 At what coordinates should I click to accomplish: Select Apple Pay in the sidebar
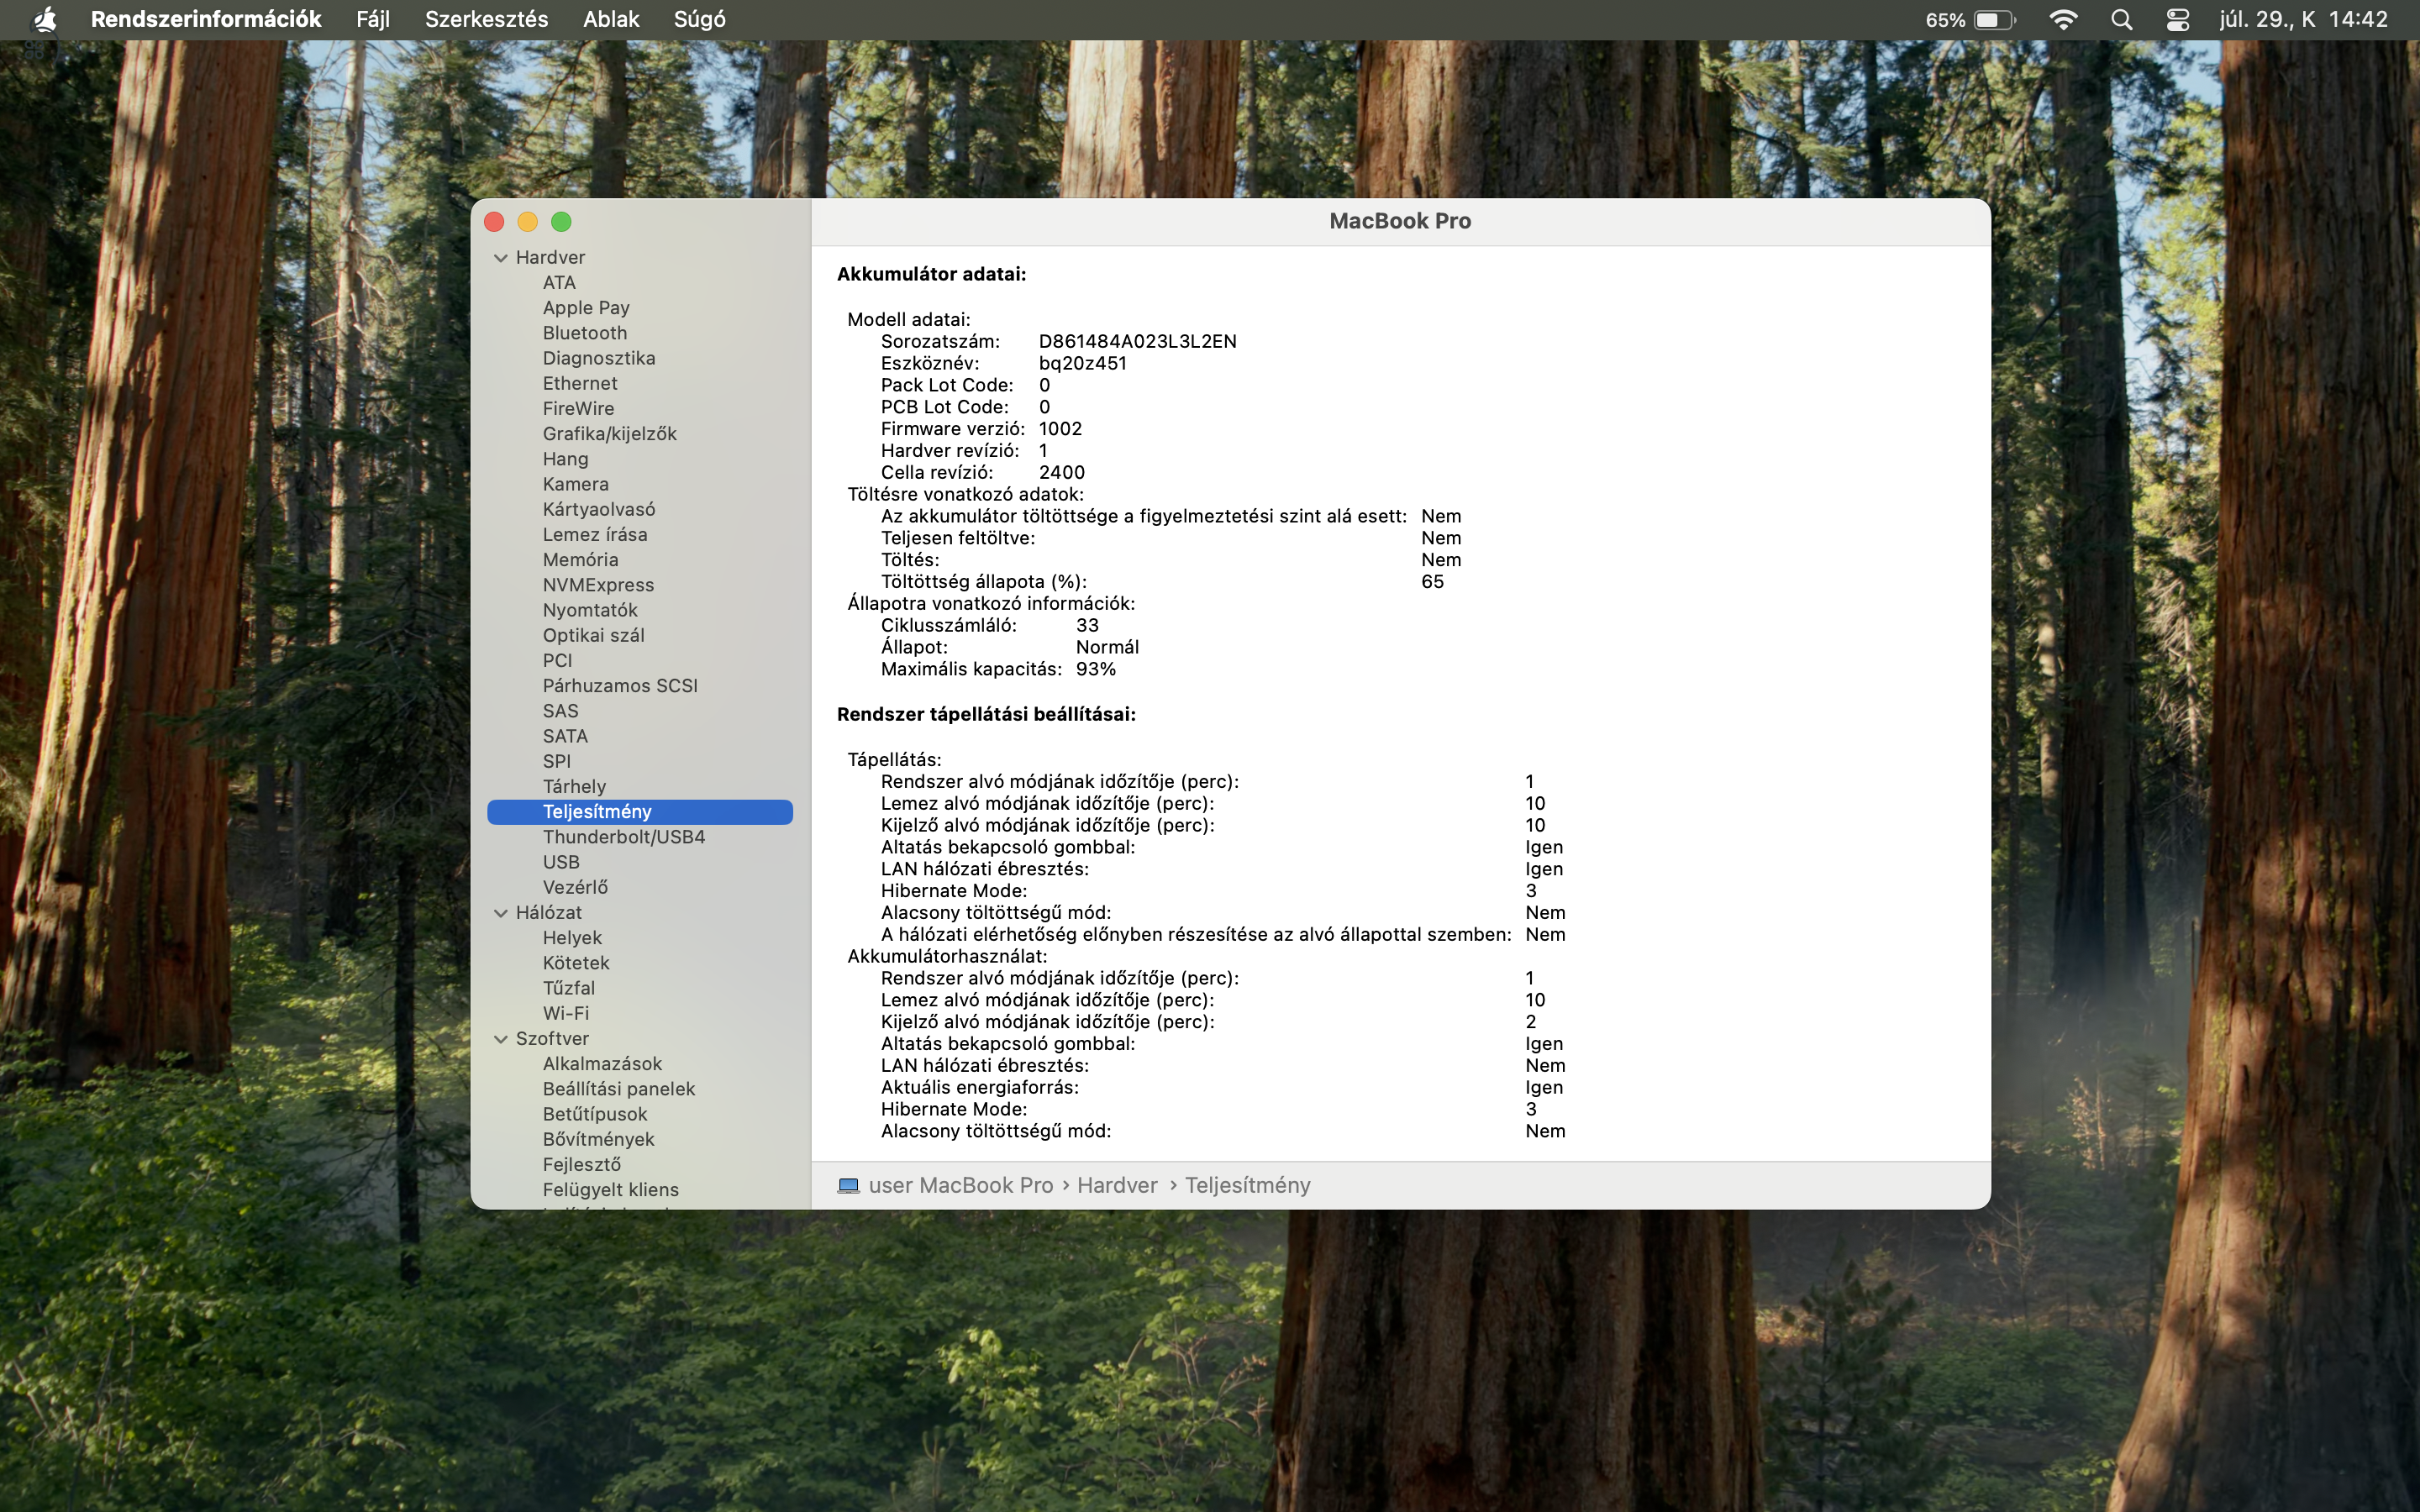pyautogui.click(x=640, y=308)
